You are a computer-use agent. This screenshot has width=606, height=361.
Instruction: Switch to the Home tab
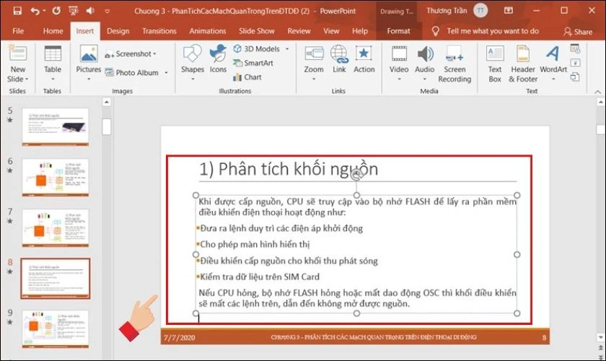coord(53,31)
